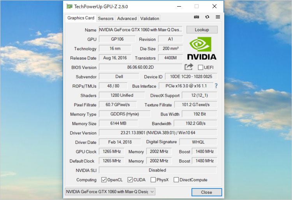Toggle the DirectCompute checkbox
This screenshot has height=200, width=292.
(x=176, y=180)
